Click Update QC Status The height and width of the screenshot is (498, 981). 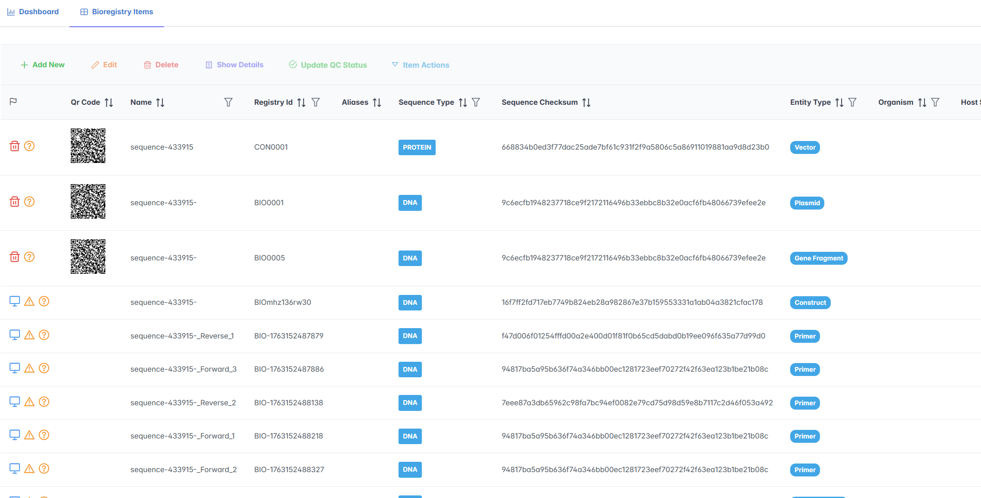[328, 65]
